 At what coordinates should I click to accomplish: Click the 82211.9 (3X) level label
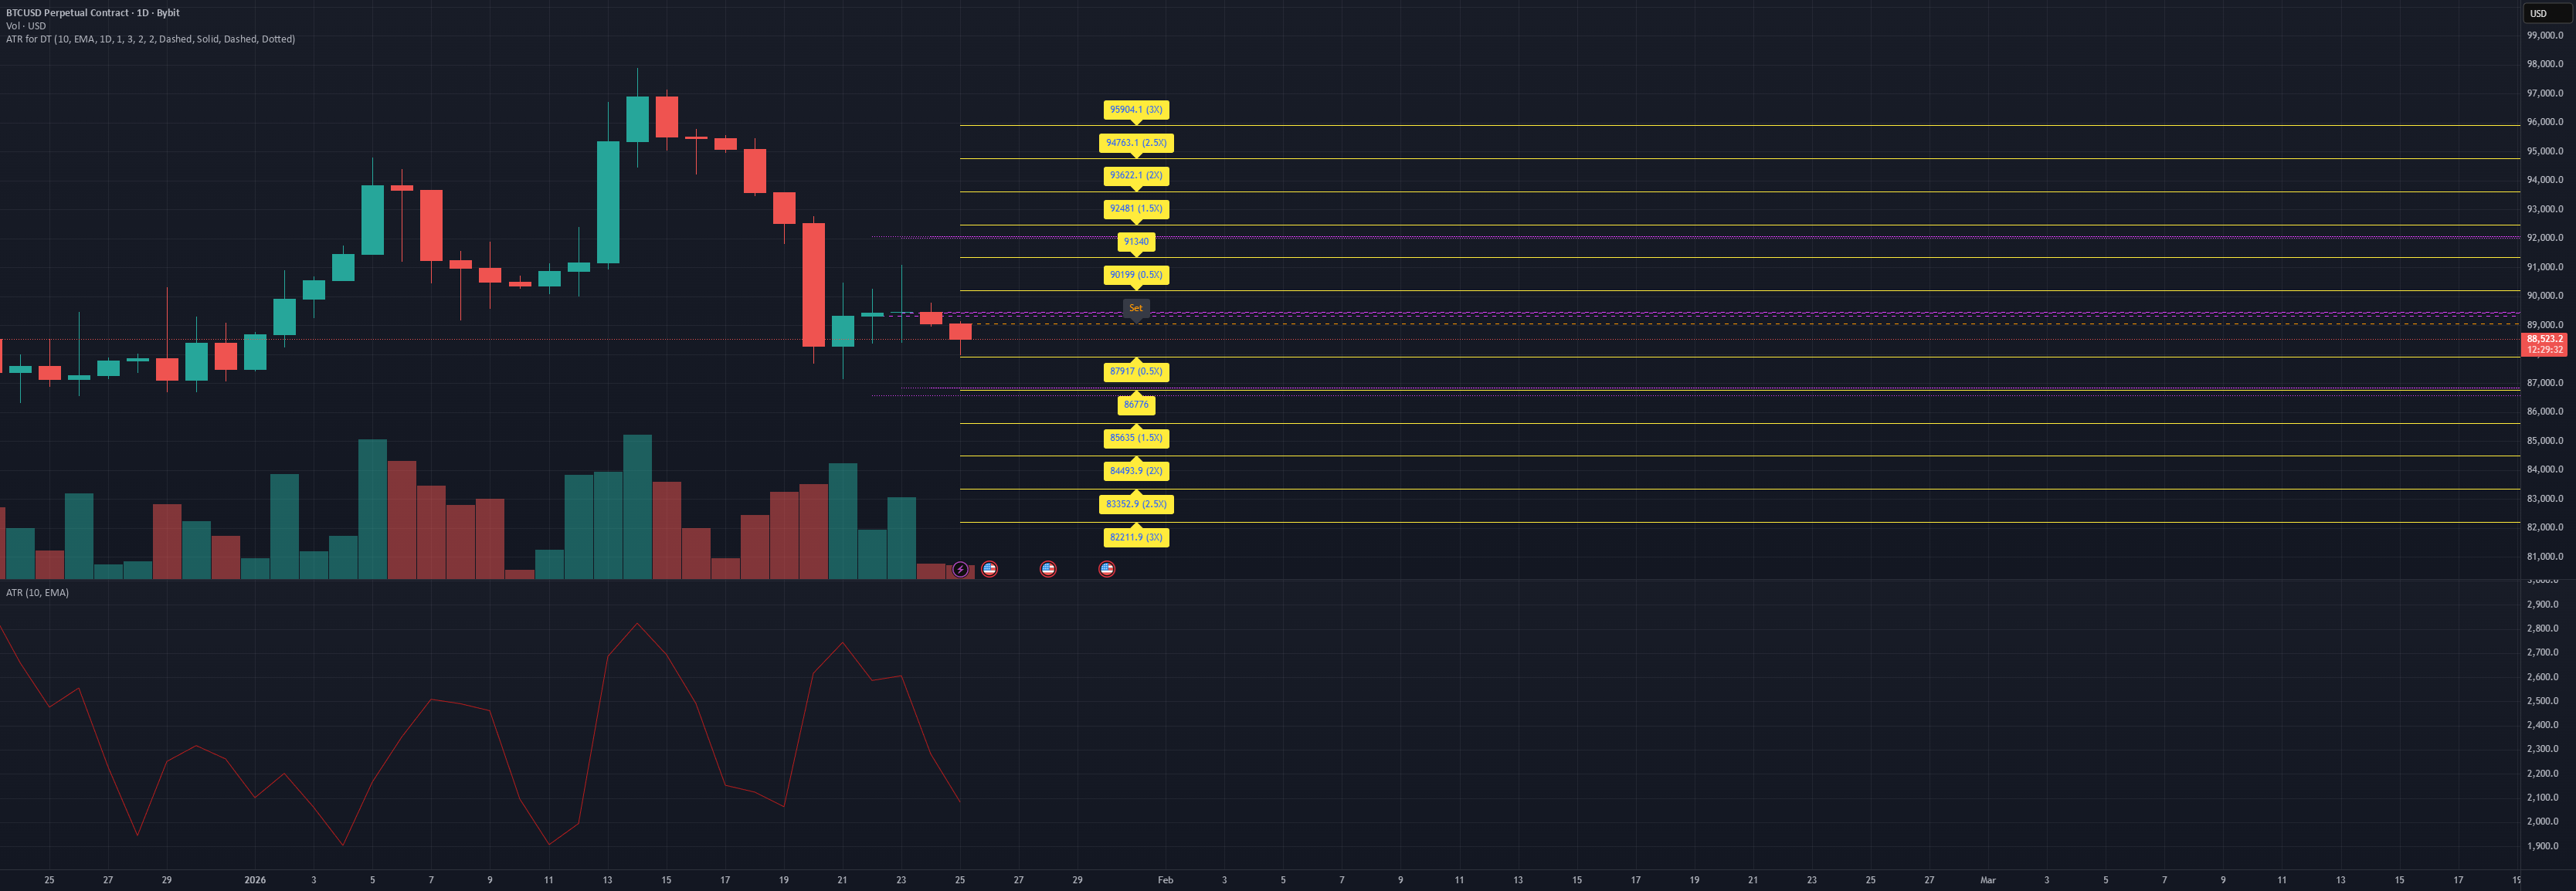[1136, 537]
